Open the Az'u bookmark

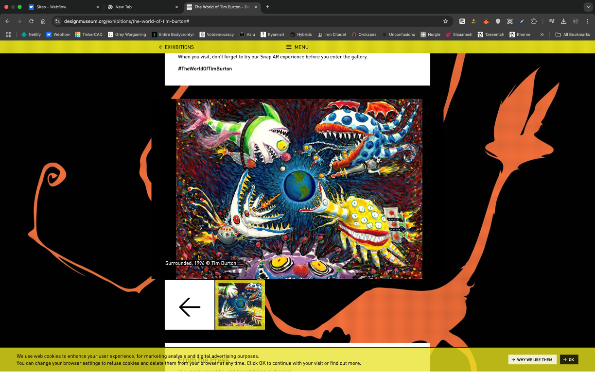pyautogui.click(x=247, y=34)
